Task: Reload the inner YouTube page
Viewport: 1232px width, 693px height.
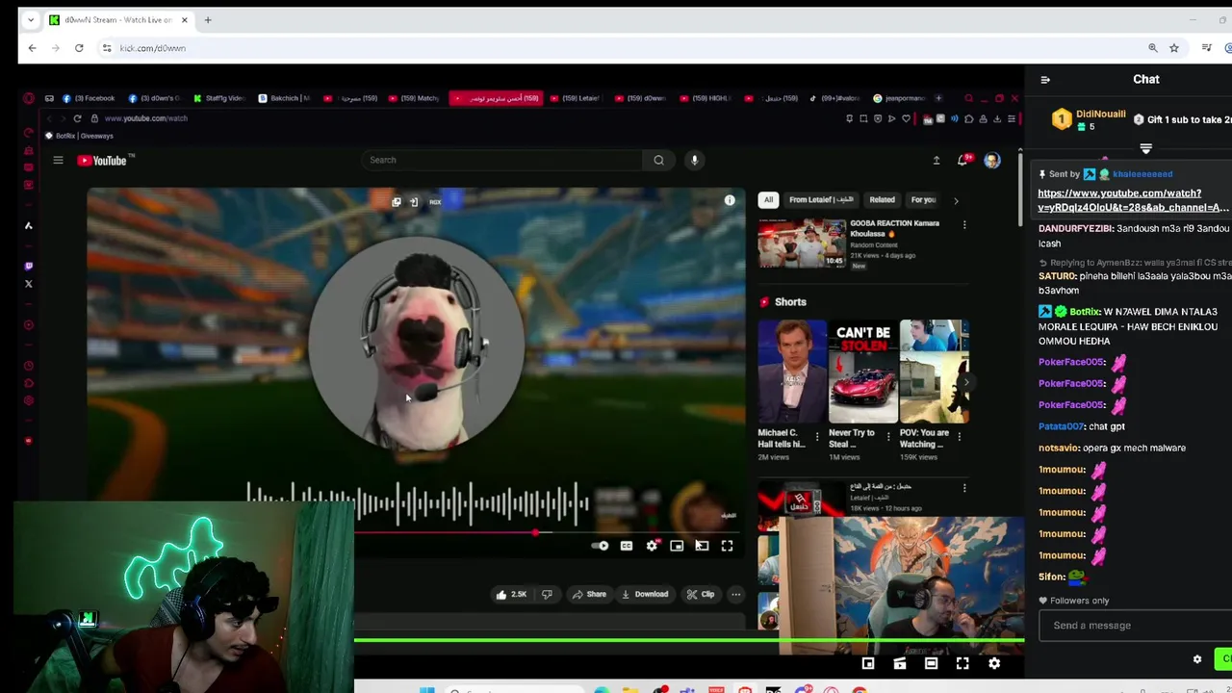Action: coord(77,118)
